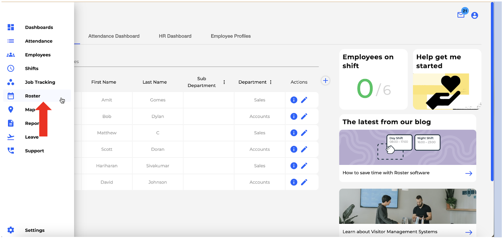Open the Map location pin icon
Viewport: 504px width, 238px height.
click(x=11, y=110)
